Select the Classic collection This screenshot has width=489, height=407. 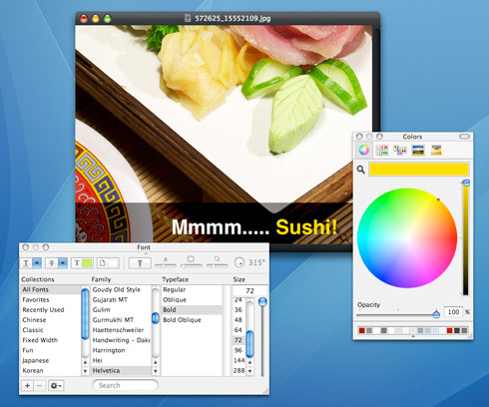click(x=51, y=330)
